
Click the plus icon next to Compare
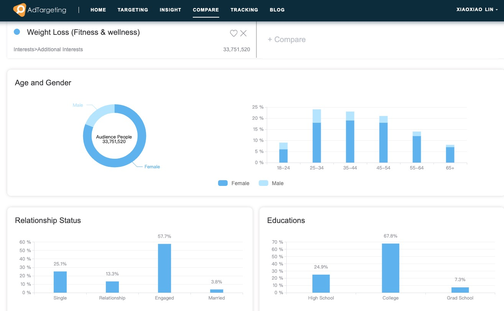(271, 39)
